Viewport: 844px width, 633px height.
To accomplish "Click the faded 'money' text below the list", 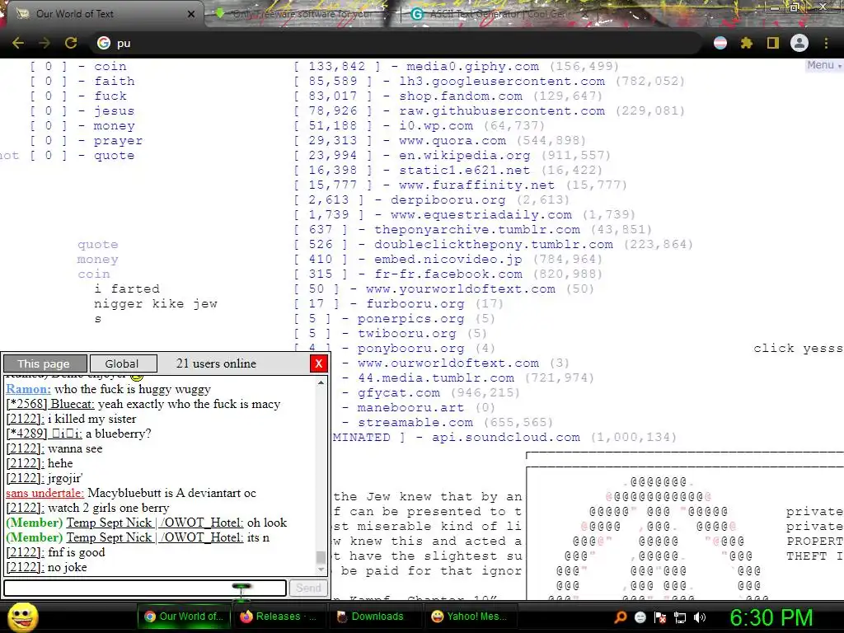I will click(x=97, y=259).
